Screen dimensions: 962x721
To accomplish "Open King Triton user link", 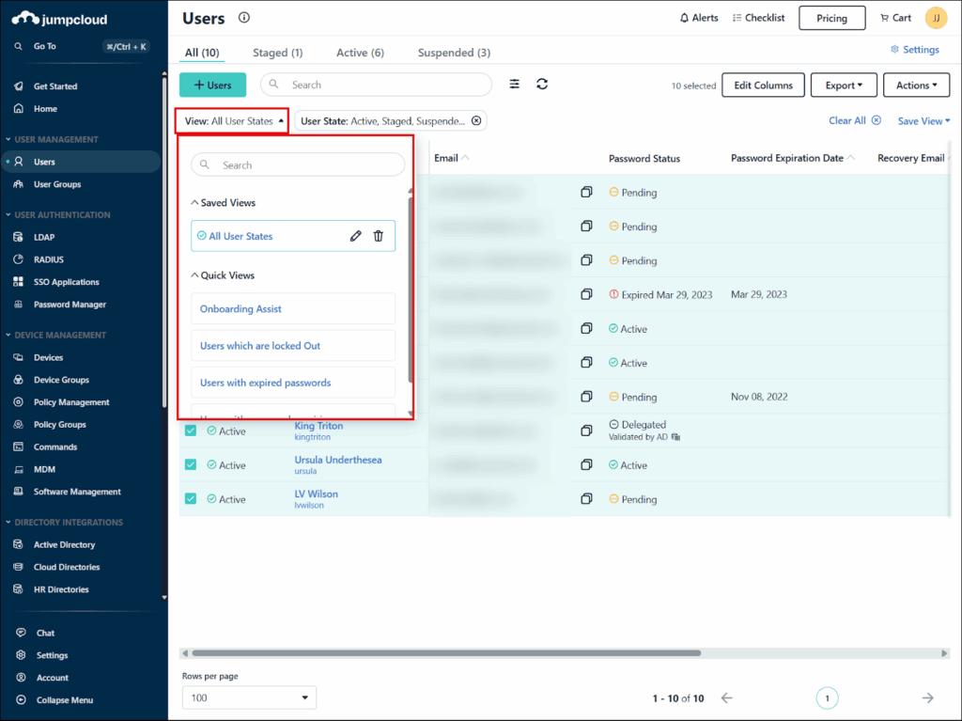I will coord(318,426).
